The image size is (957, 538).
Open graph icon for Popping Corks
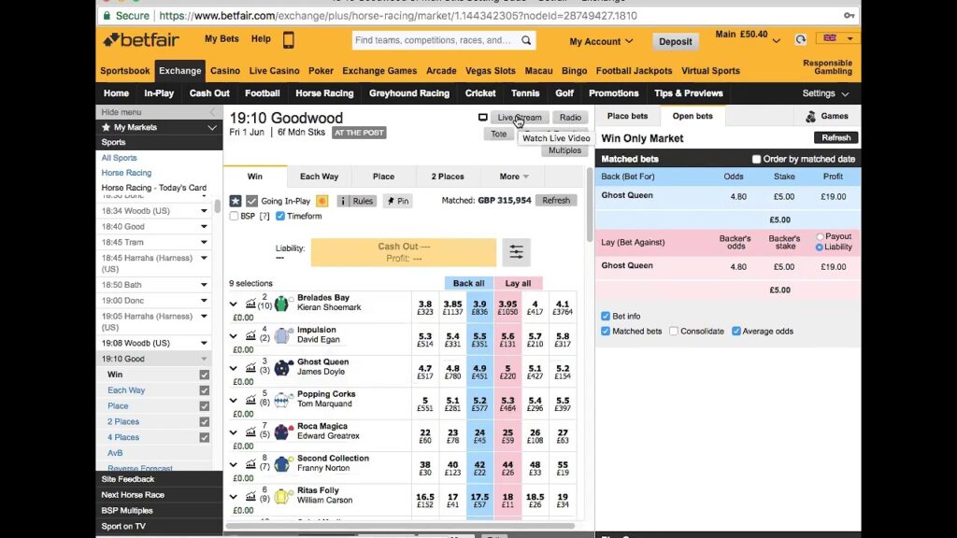coord(250,400)
